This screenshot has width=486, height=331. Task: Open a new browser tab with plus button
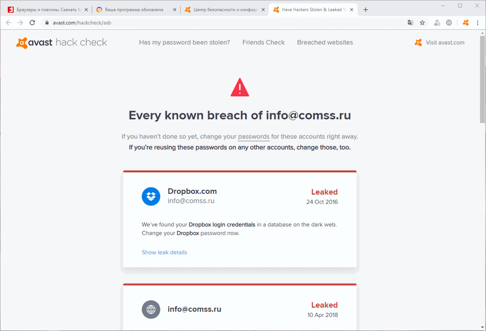coord(365,9)
